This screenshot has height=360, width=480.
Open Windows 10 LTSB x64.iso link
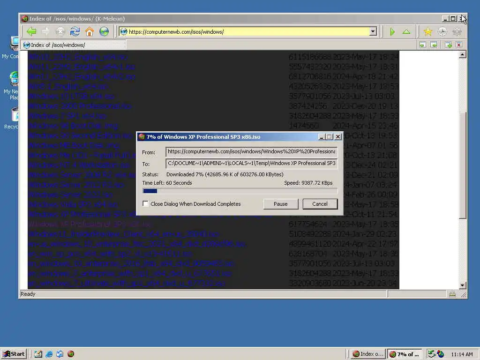(x=71, y=96)
